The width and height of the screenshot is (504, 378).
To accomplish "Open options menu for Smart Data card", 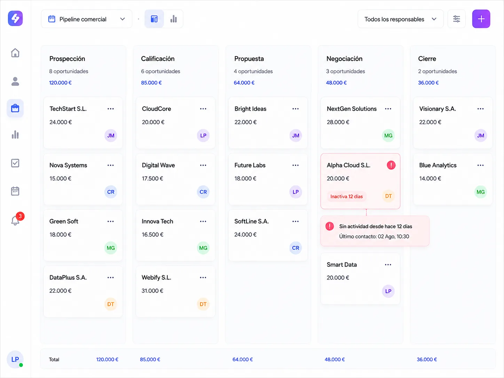I will coord(388,265).
